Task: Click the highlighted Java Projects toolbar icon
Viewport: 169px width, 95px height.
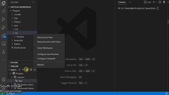Action: point(27,70)
